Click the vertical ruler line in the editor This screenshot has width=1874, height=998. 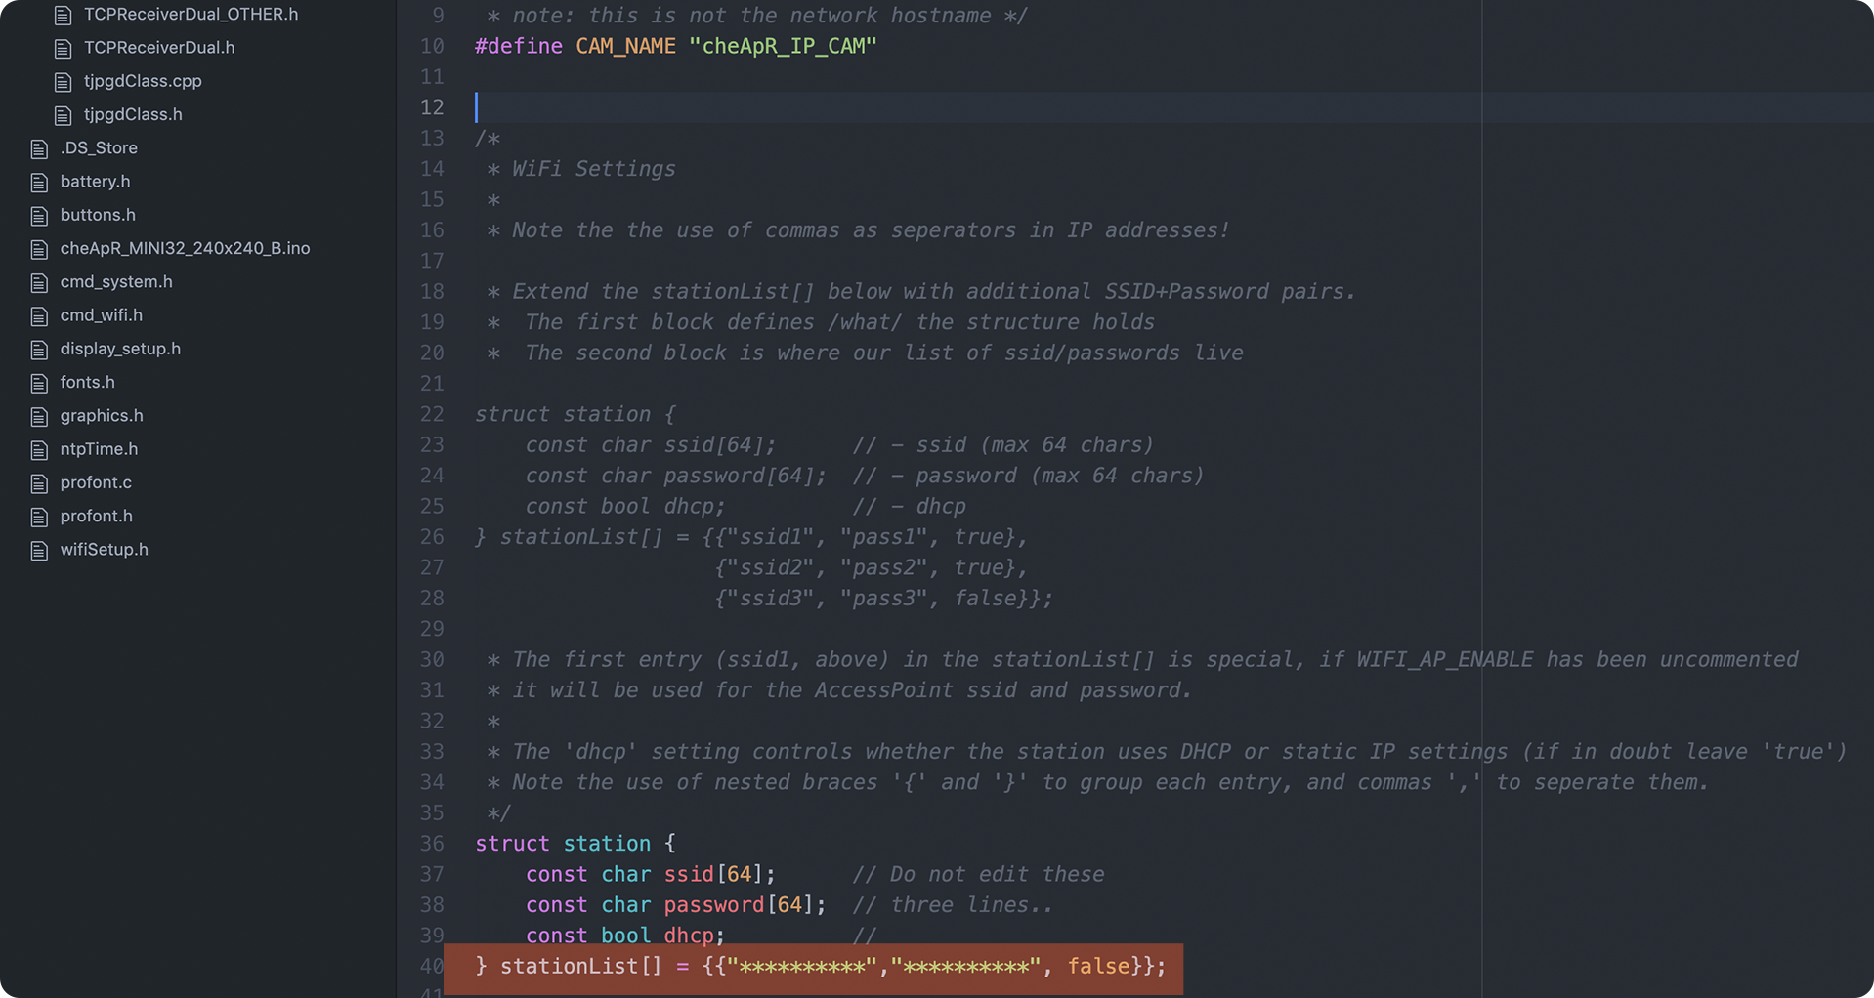(1481, 391)
